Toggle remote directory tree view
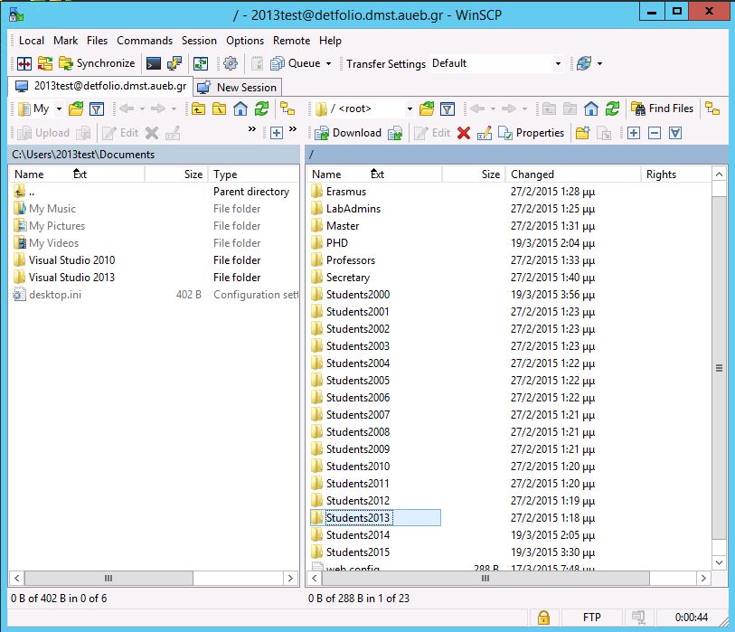This screenshot has width=735, height=632. point(712,108)
